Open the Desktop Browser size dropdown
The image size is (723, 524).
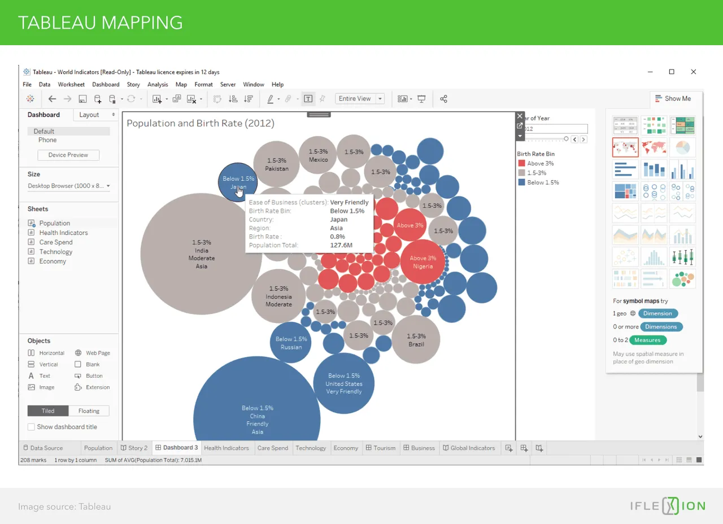coord(69,186)
